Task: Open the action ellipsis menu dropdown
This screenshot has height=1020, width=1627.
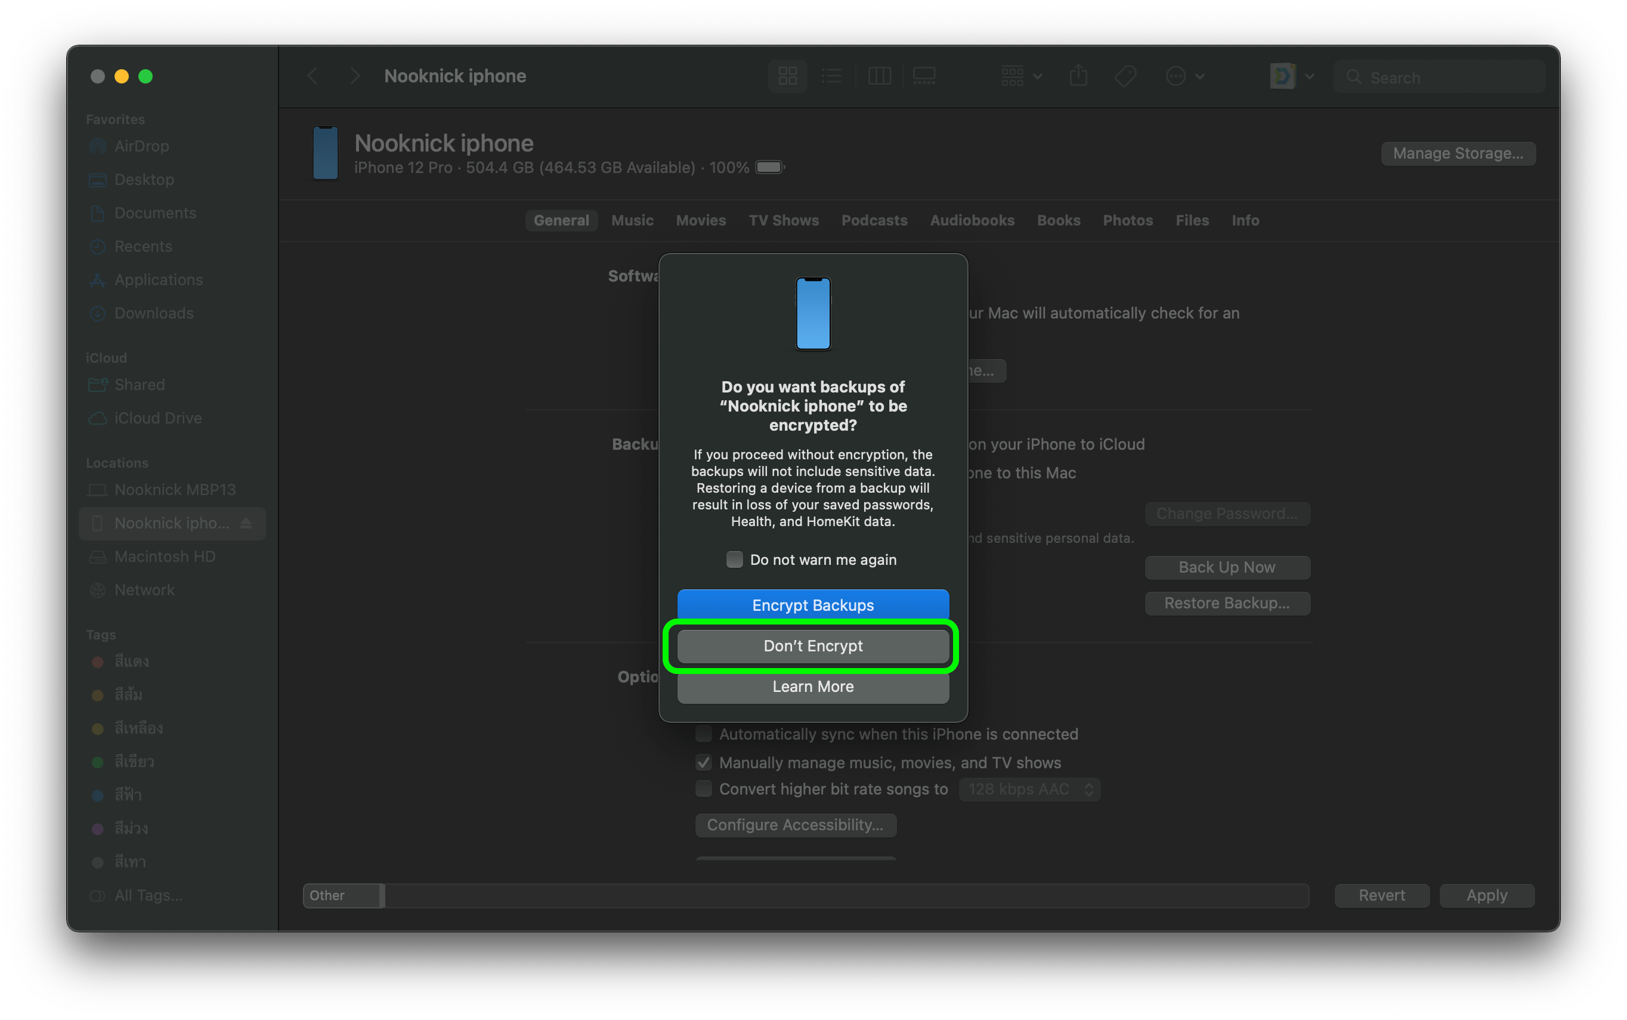Action: (x=1184, y=76)
